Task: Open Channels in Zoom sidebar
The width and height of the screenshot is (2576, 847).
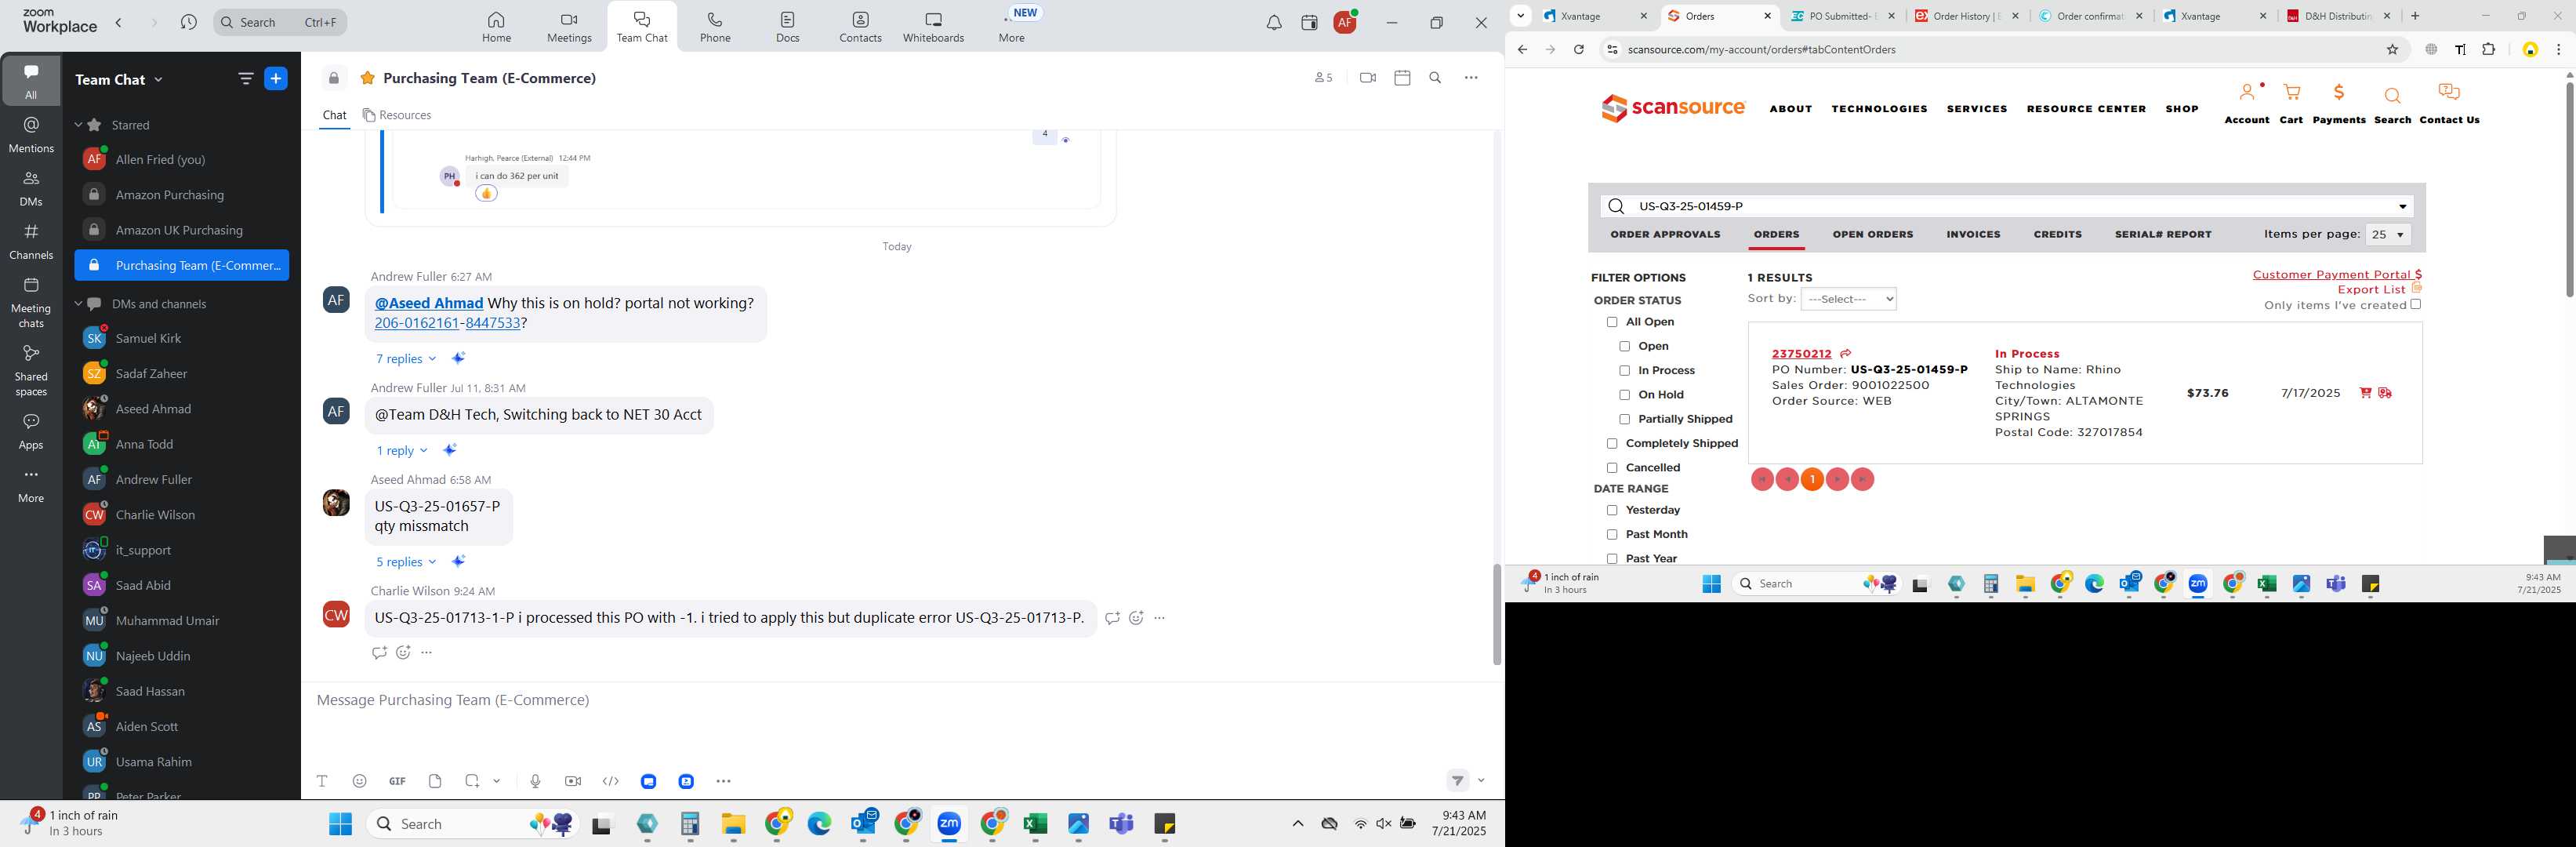Action: pos(31,241)
